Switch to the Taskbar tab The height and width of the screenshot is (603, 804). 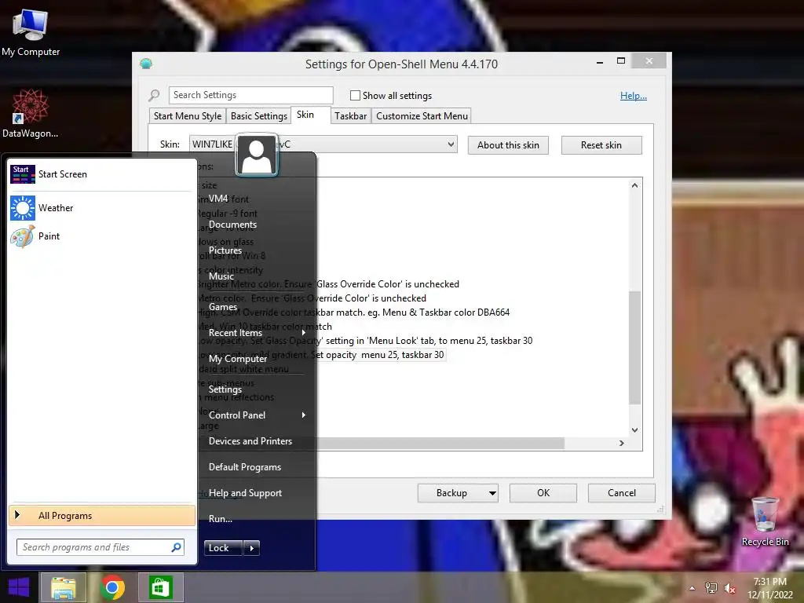351,116
